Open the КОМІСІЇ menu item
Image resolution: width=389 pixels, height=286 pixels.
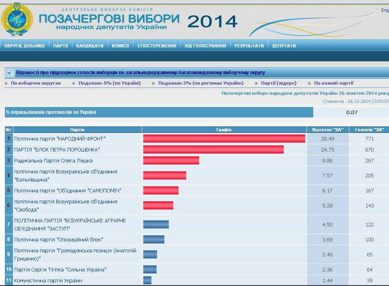(120, 46)
